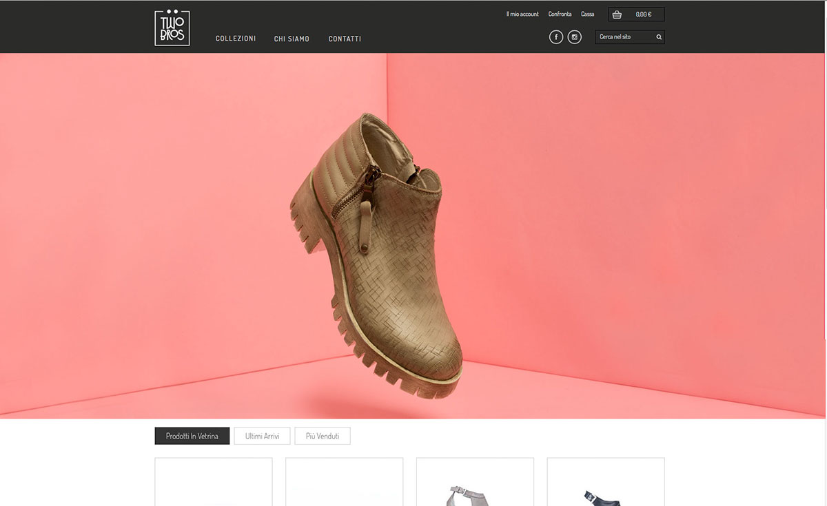827x506 pixels.
Task: Switch to the Ultimi Arrivi tab
Action: click(x=262, y=436)
